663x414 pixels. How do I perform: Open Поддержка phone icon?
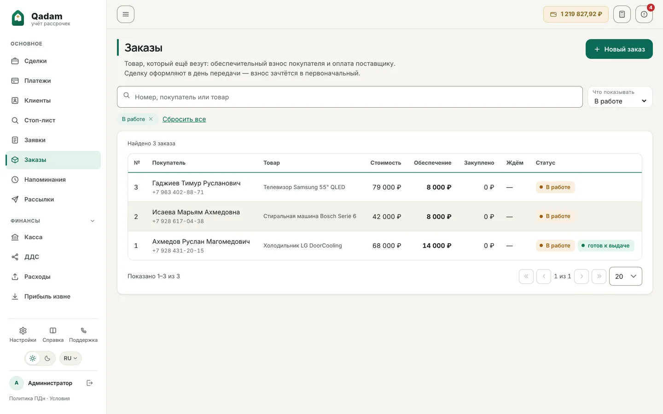pyautogui.click(x=83, y=331)
